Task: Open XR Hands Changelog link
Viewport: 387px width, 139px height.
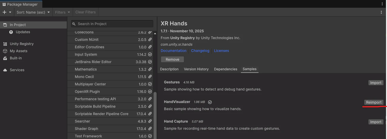Action: 200,50
